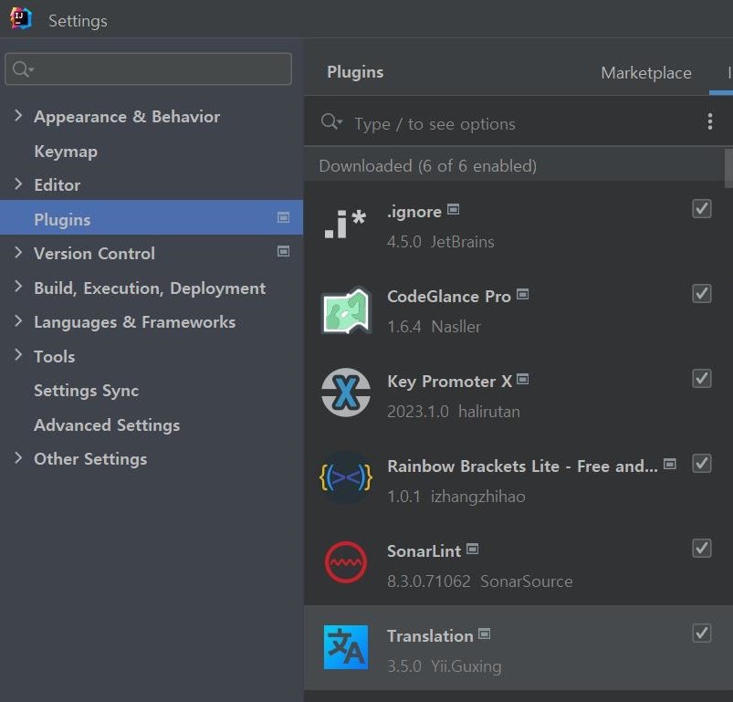Click small marker icon next to CodeGlance Pro
Screen dimensions: 733x702
point(523,294)
